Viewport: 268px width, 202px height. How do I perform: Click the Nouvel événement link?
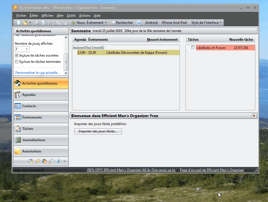point(162,40)
